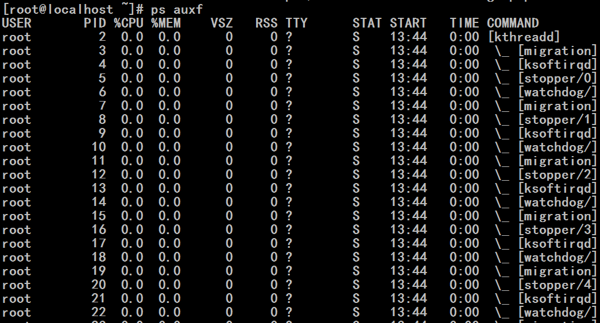Select the [stopper/4] process name
Image resolution: width=600 pixels, height=323 pixels.
(x=558, y=285)
